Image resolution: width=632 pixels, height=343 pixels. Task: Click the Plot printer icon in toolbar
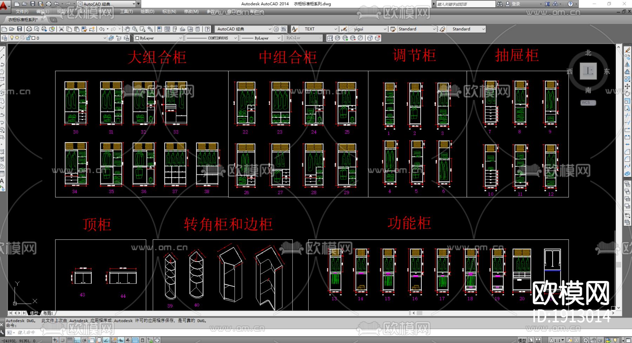(x=29, y=29)
